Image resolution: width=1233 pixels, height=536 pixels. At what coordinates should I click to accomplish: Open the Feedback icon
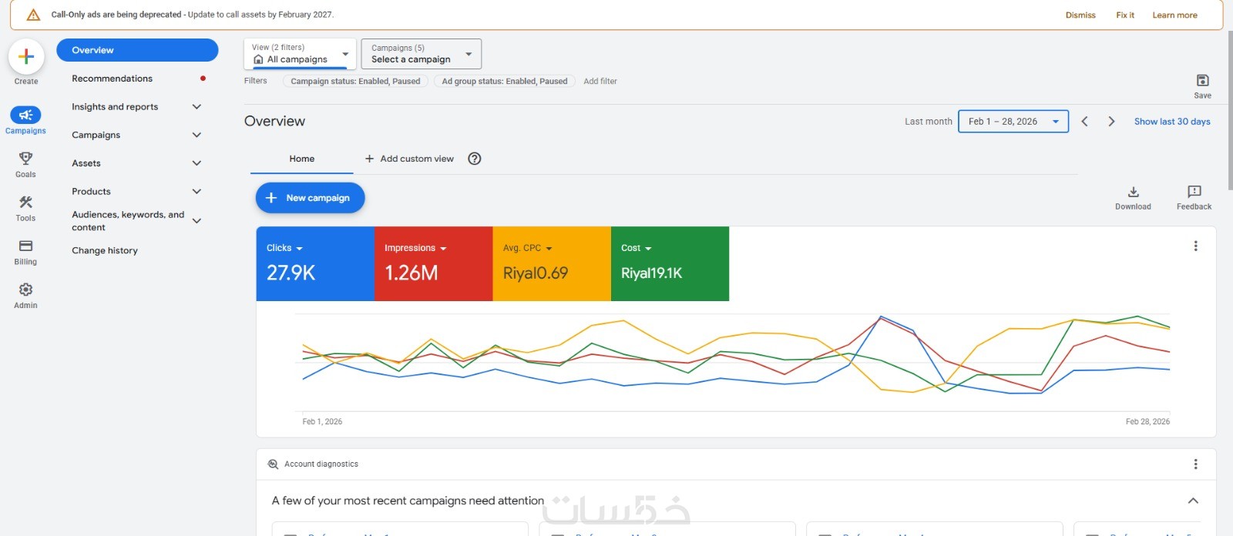pos(1194,192)
